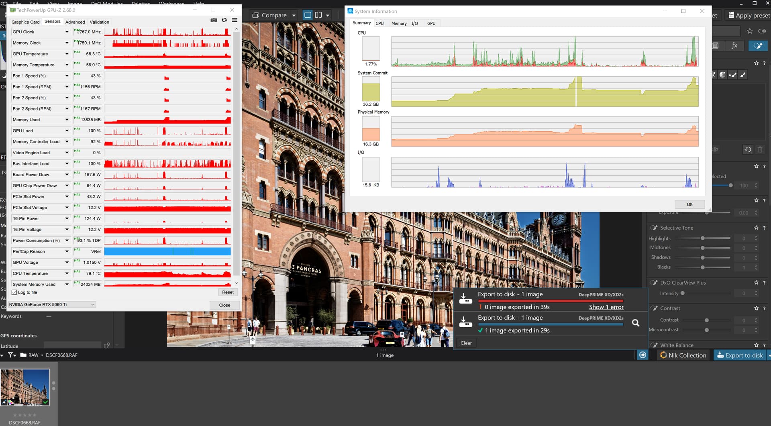Screen dimensions: 771x426
Task: Uncheck the Log to file checkbox
Action: point(14,292)
